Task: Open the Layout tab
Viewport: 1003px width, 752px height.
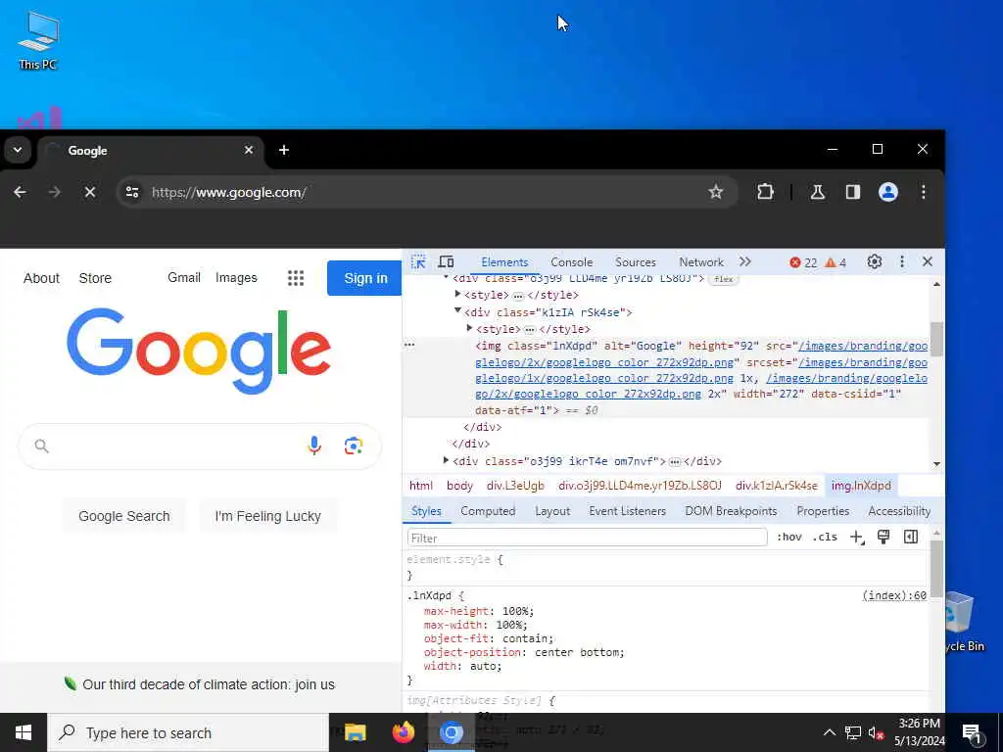Action: tap(552, 511)
